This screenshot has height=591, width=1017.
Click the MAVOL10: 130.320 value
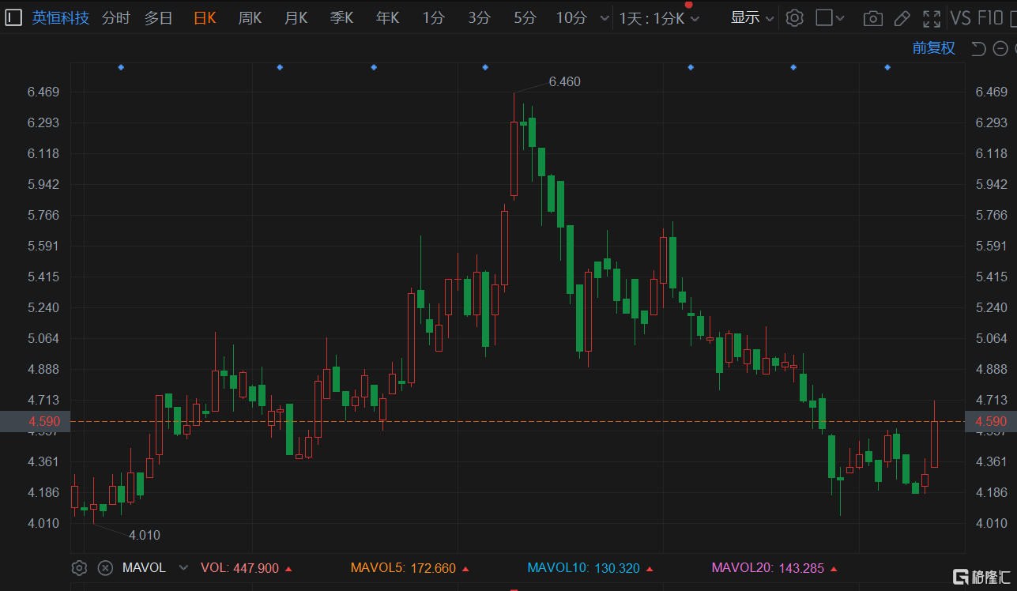coord(584,568)
